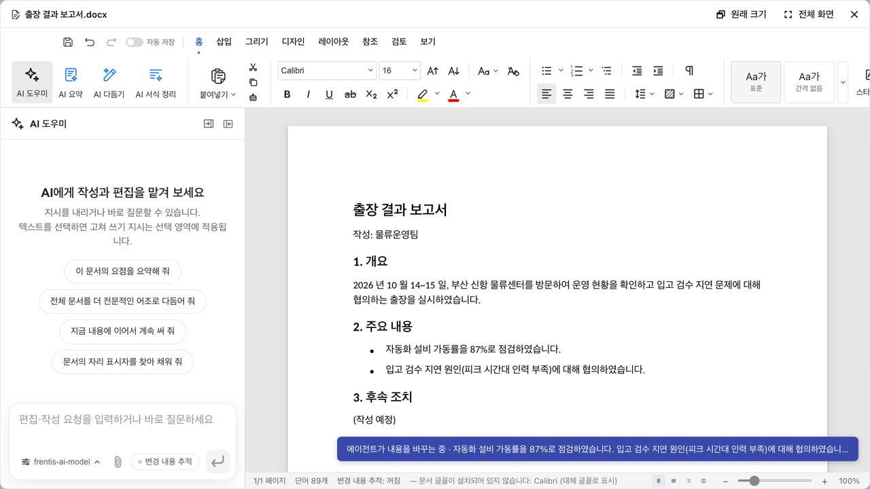Toggle bold formatting

pos(288,94)
